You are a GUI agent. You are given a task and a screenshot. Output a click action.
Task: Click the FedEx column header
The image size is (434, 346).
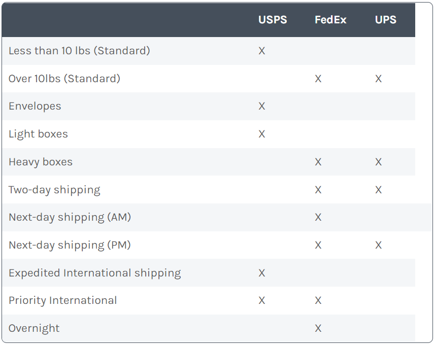point(330,20)
